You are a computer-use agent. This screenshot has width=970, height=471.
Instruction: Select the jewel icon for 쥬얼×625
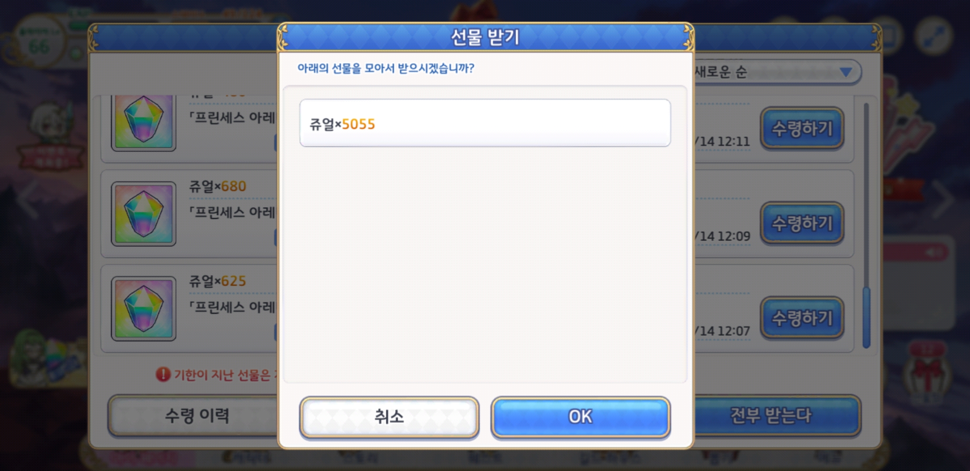click(143, 309)
